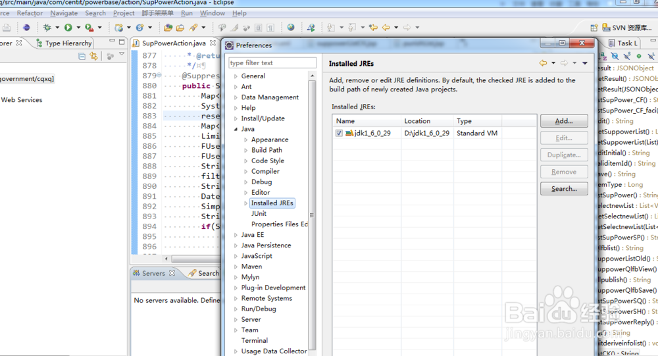Select Compiler in the preferences tree
This screenshot has width=658, height=356.
[265, 171]
